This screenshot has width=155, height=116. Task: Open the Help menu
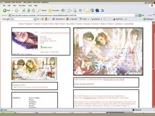[36, 6]
